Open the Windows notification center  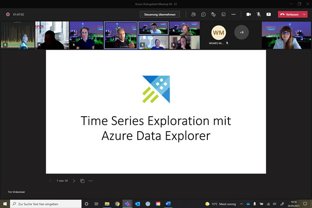click(305, 204)
